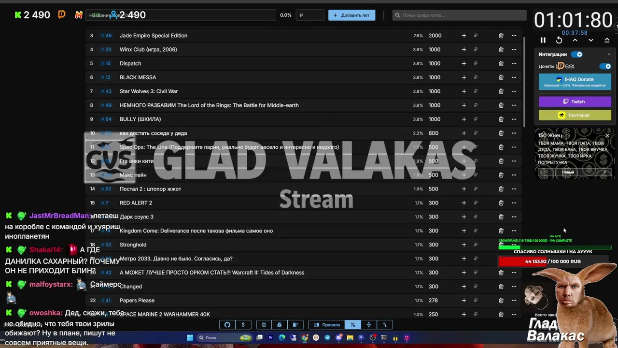Open more options for Lord of the Rings lot
618x348 pixels.
click(514, 105)
